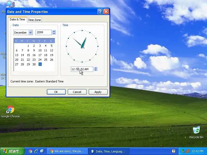Launch Chrome from quick launch bar

(x=30, y=151)
